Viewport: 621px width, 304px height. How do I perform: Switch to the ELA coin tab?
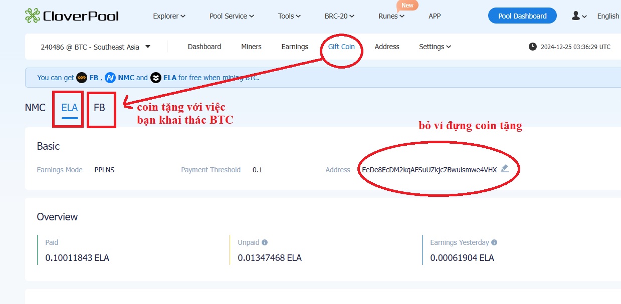click(x=70, y=108)
